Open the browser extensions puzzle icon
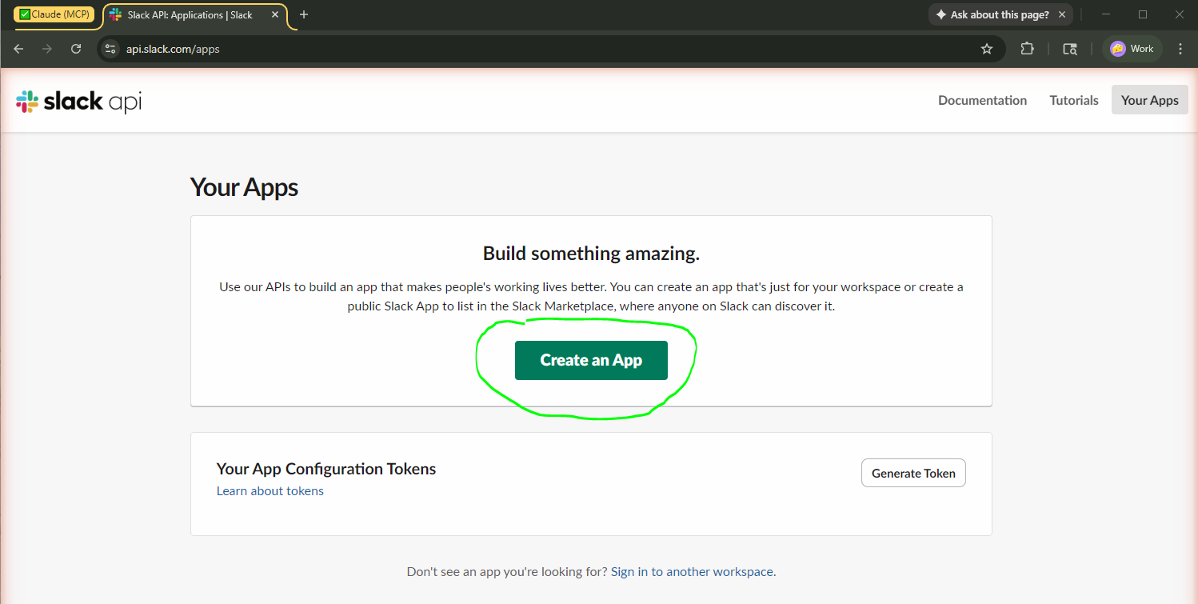Screen dimensions: 1198x604 click(x=1027, y=49)
